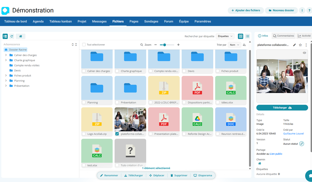Viewport: 312px width, 182px height.
Task: Uncheck the plateforme-collaborative selection
Action: point(117,134)
